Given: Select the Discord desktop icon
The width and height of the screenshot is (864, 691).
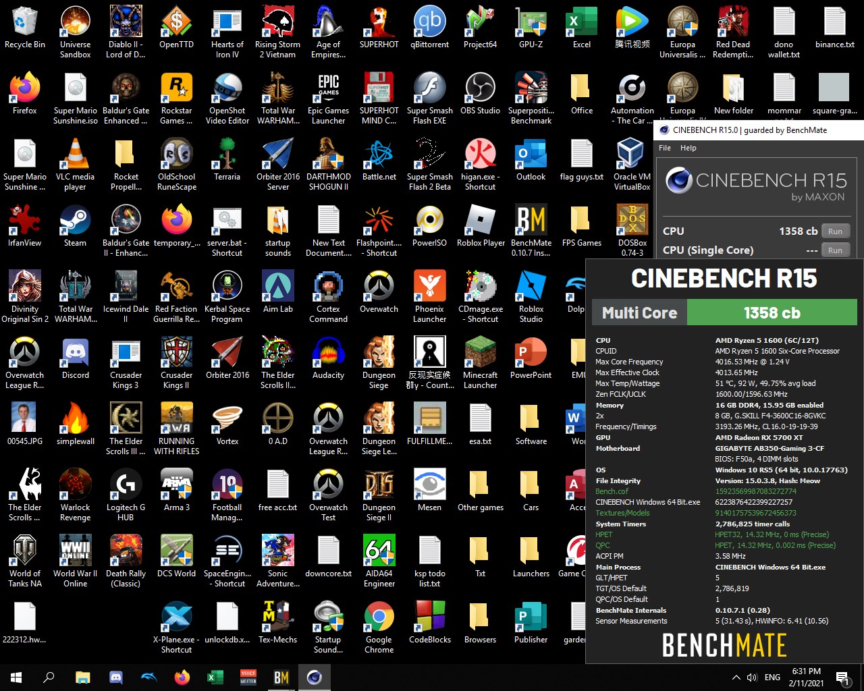Looking at the screenshot, I should 76,359.
